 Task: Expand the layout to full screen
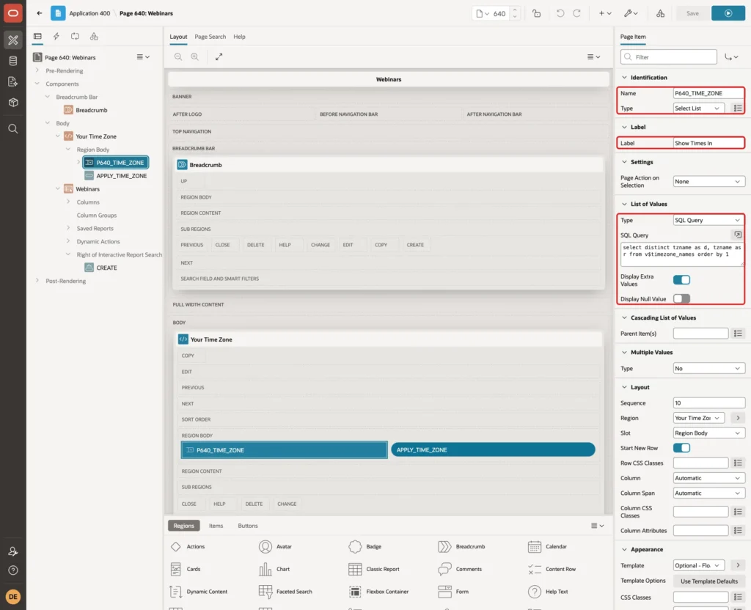[219, 56]
